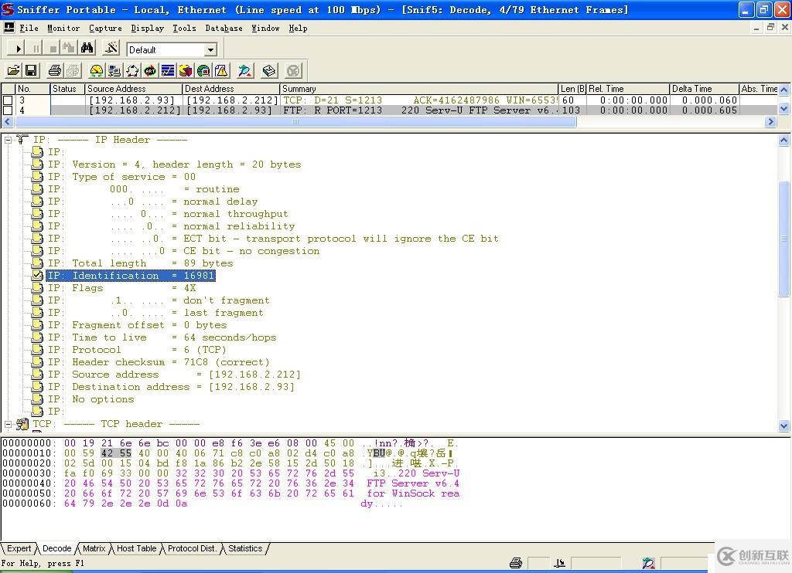Click the Sniffer app icon in menu bar

click(9, 28)
